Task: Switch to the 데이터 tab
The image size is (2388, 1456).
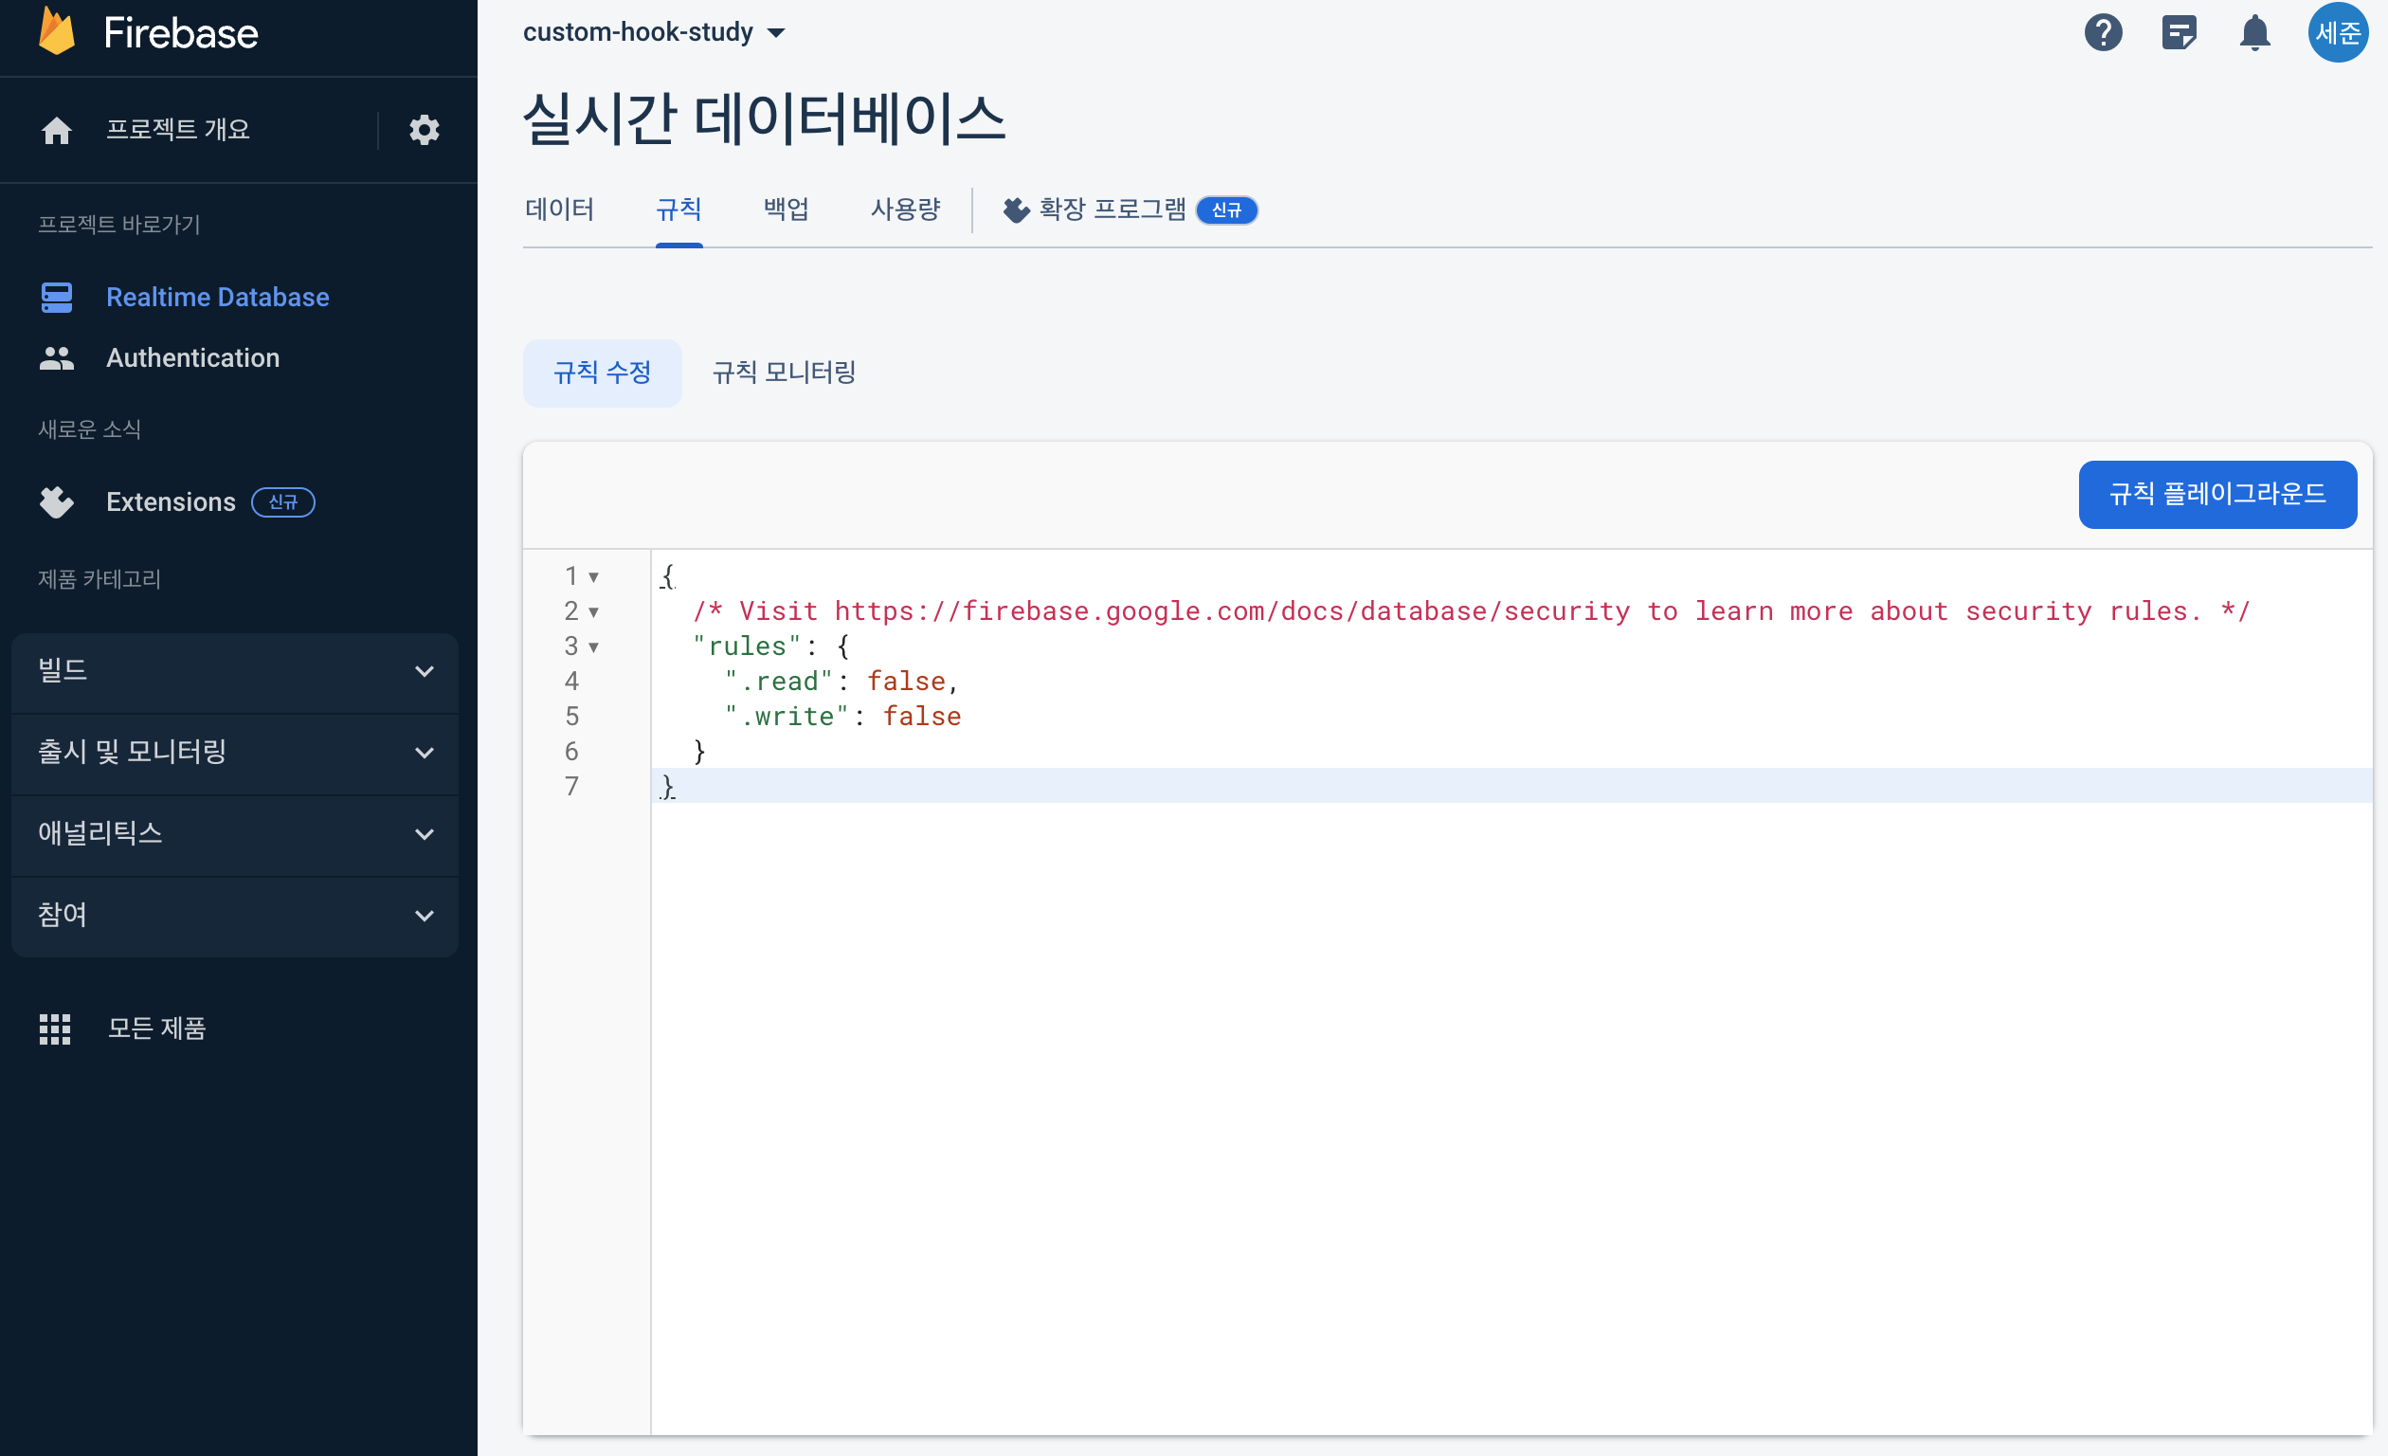Action: point(559,209)
